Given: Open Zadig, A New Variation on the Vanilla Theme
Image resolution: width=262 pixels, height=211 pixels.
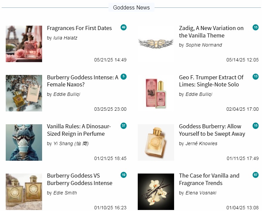Looking at the screenshot, I should tap(211, 32).
